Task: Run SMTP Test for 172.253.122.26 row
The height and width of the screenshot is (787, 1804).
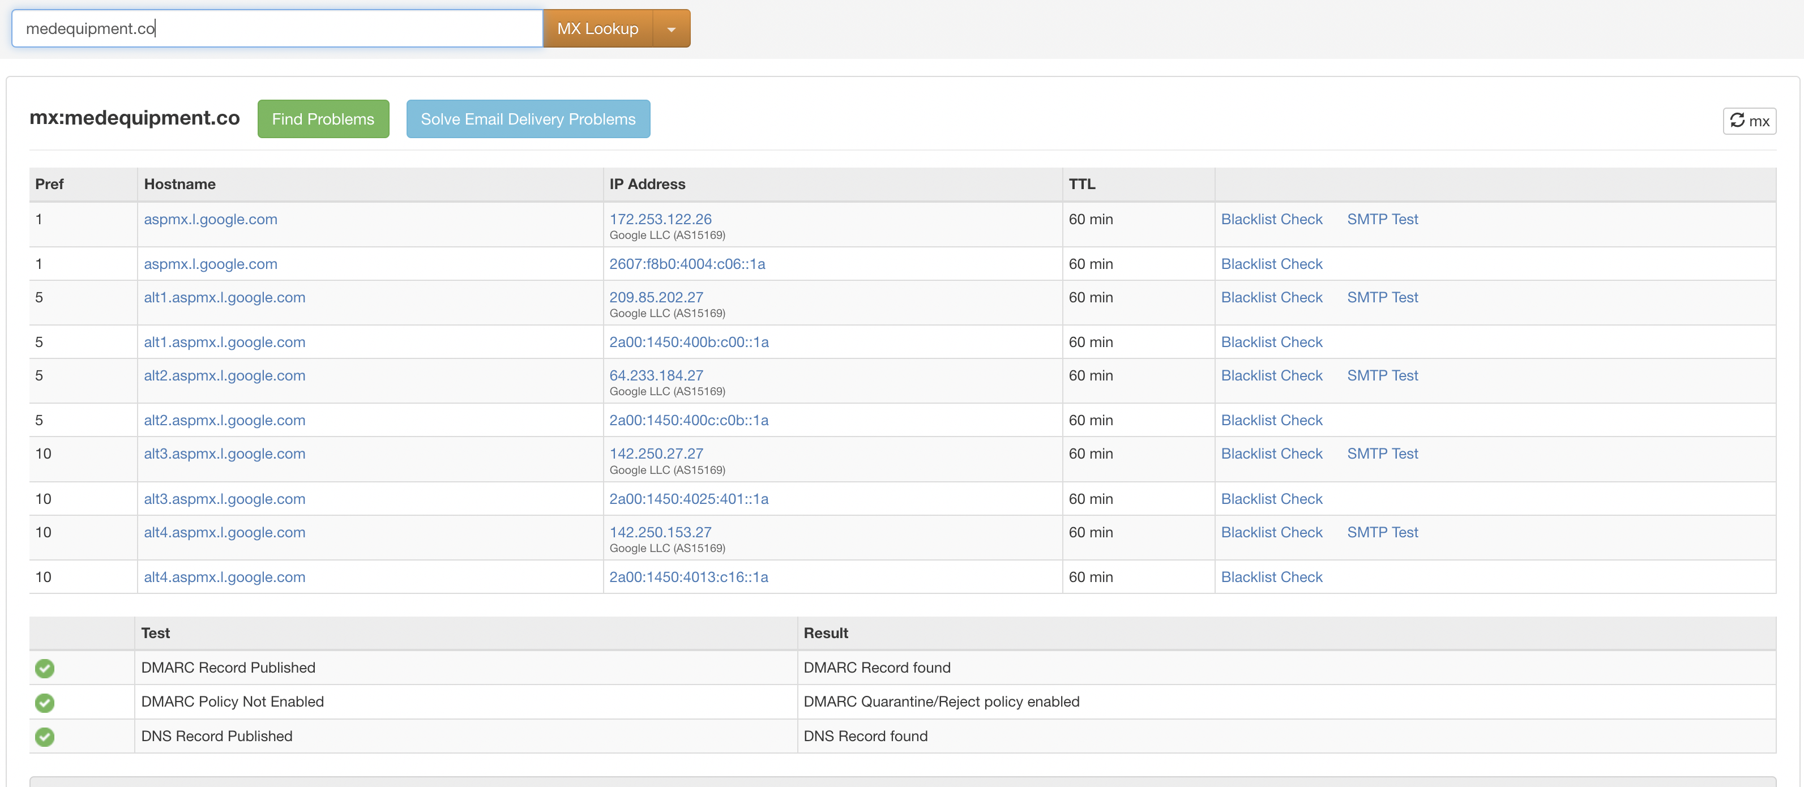Action: click(x=1382, y=219)
